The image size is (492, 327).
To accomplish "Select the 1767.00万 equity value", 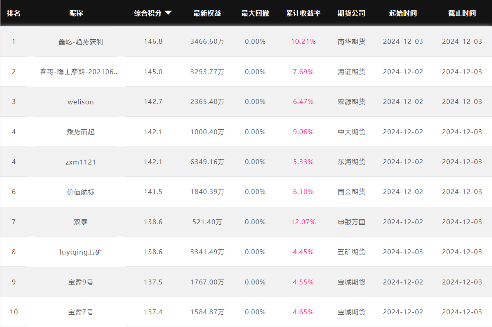I will (207, 282).
